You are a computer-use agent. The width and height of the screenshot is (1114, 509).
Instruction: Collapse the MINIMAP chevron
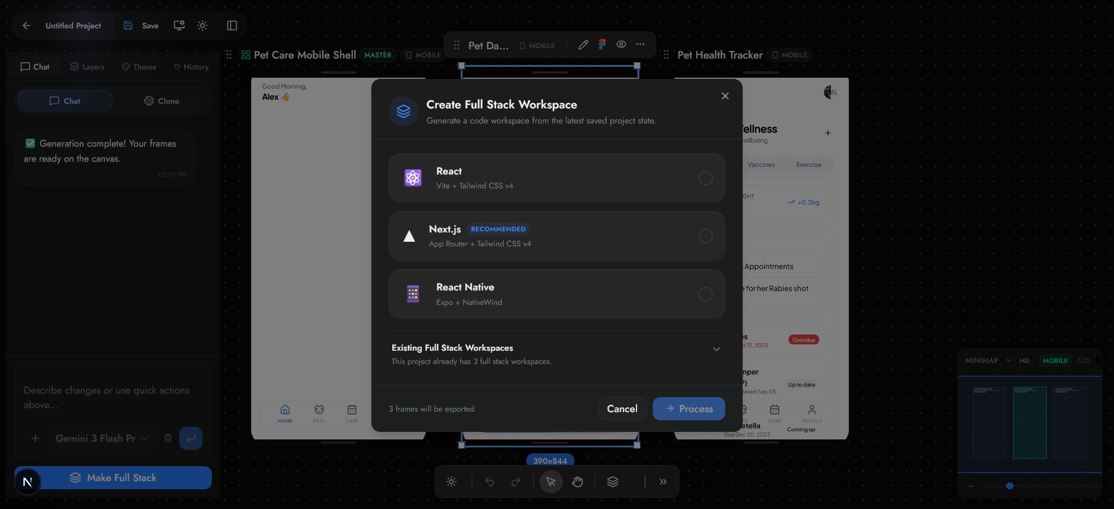(1008, 361)
